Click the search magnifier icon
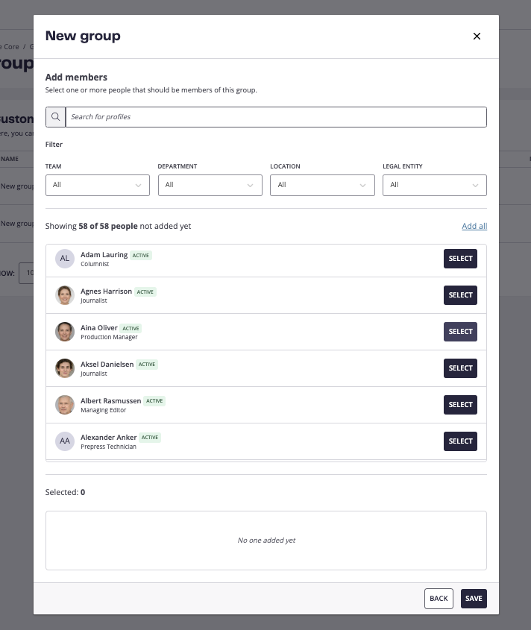 point(55,117)
